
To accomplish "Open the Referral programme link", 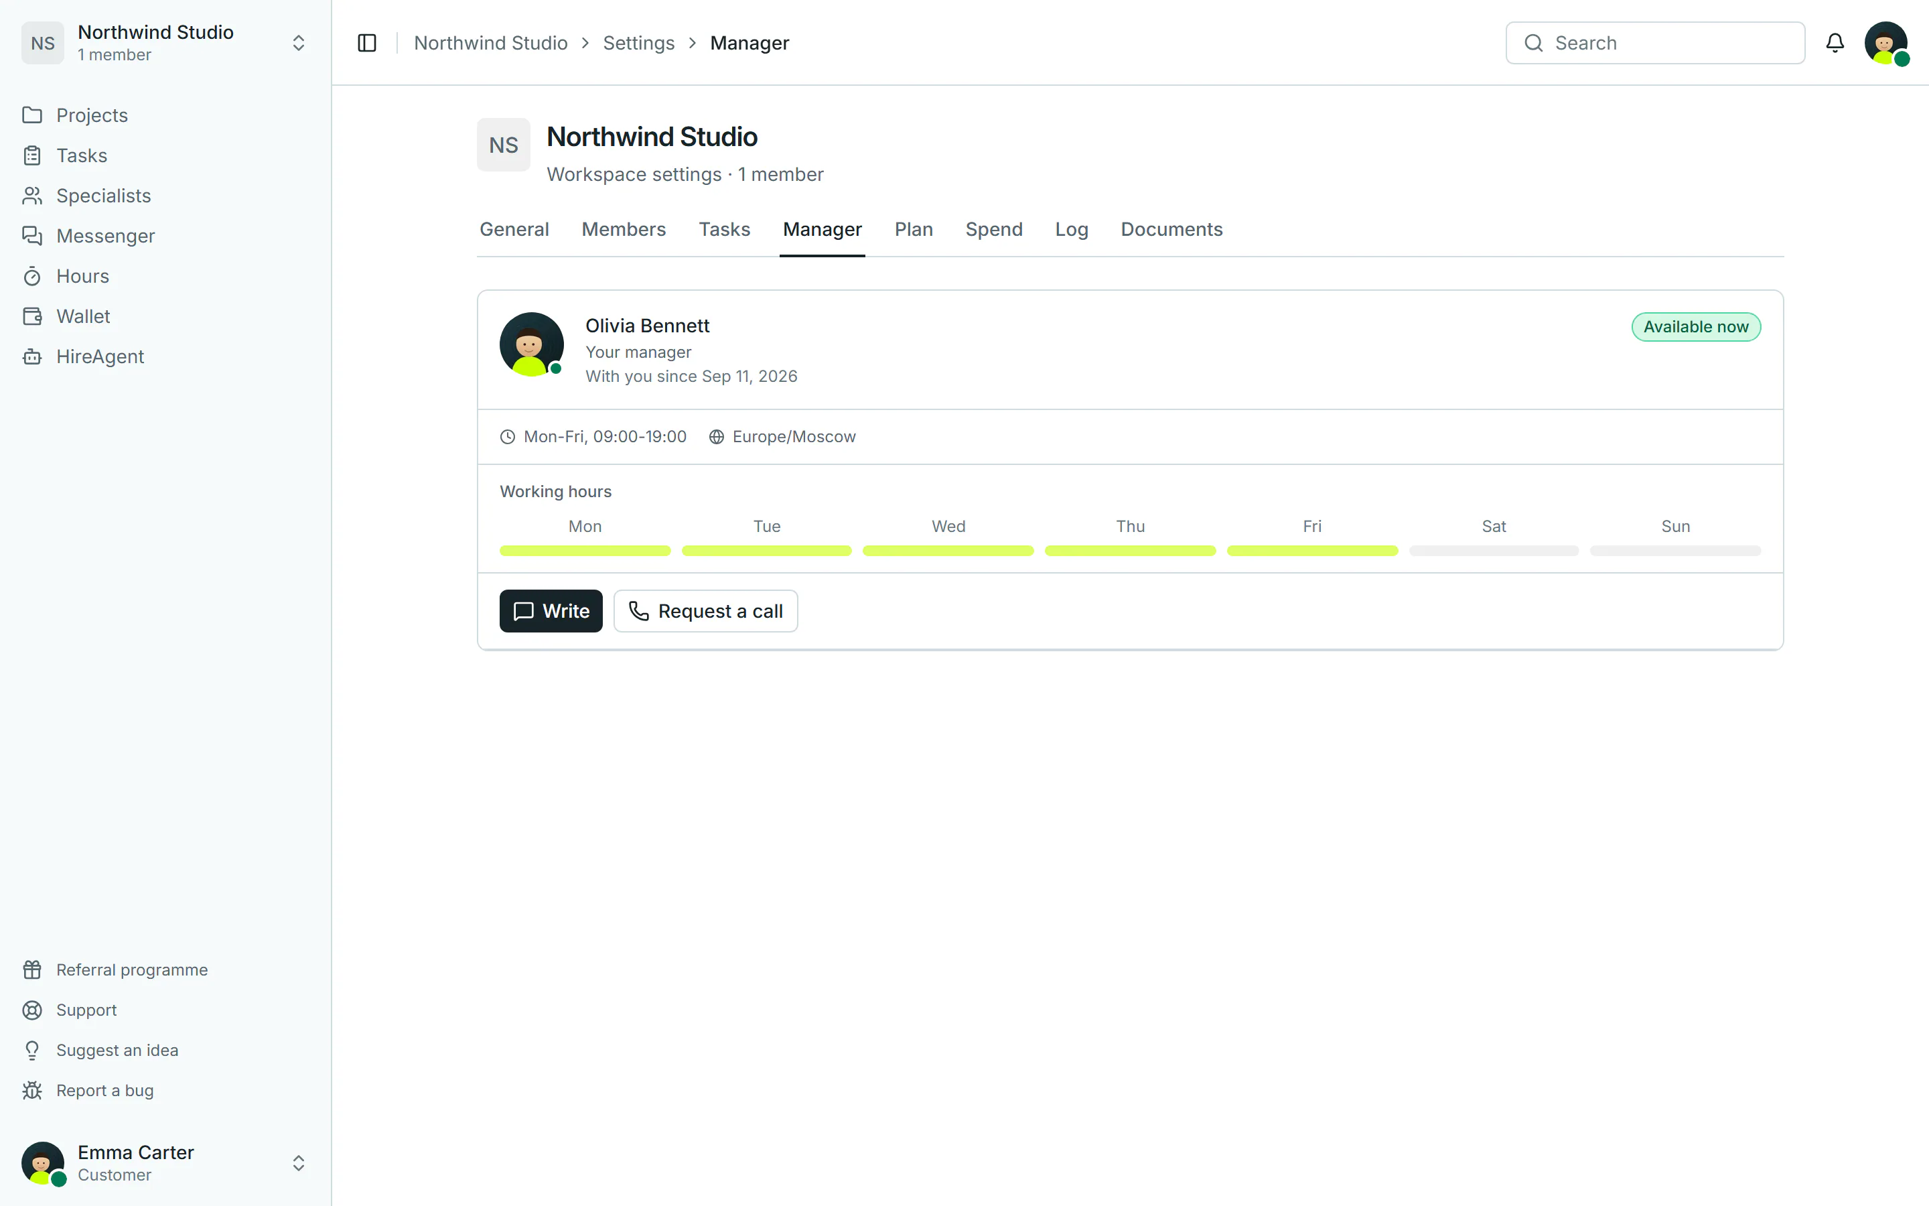I will coord(166,970).
